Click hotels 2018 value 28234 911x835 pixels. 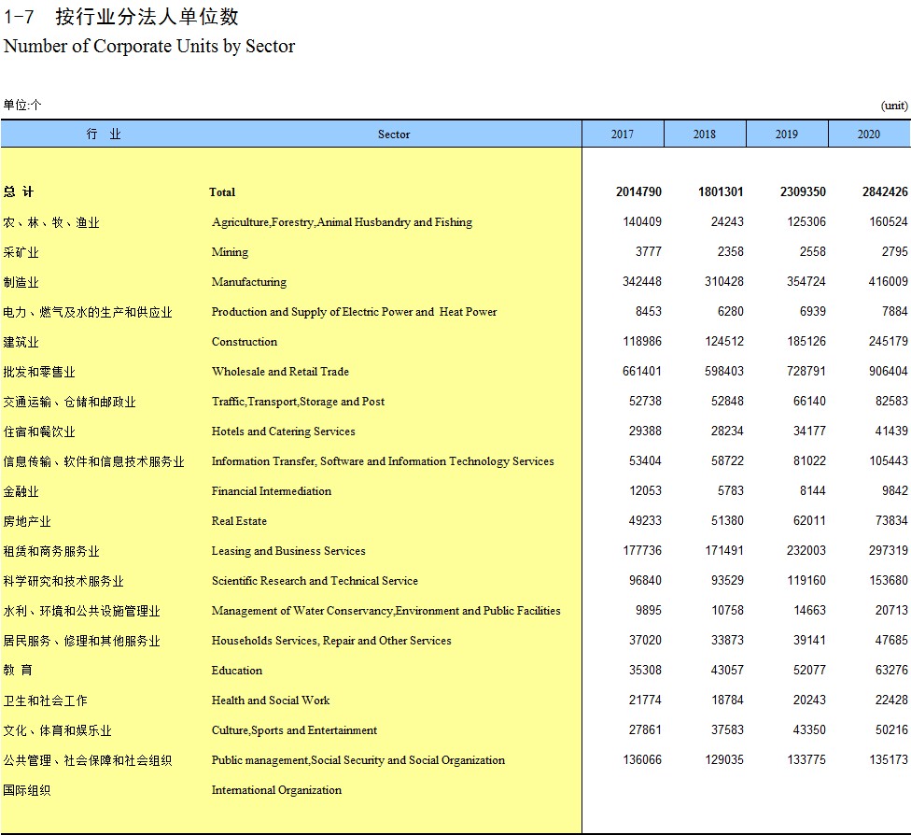pos(727,431)
